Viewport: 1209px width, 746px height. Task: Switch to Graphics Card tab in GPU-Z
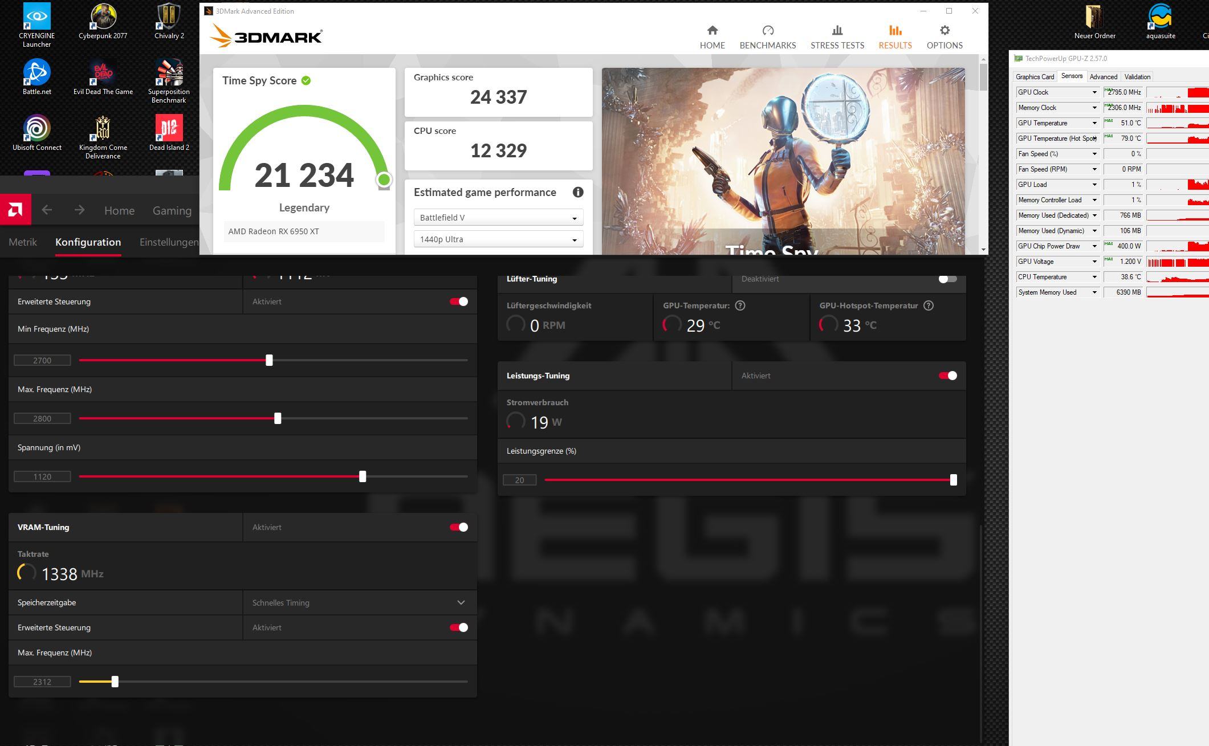pos(1035,77)
